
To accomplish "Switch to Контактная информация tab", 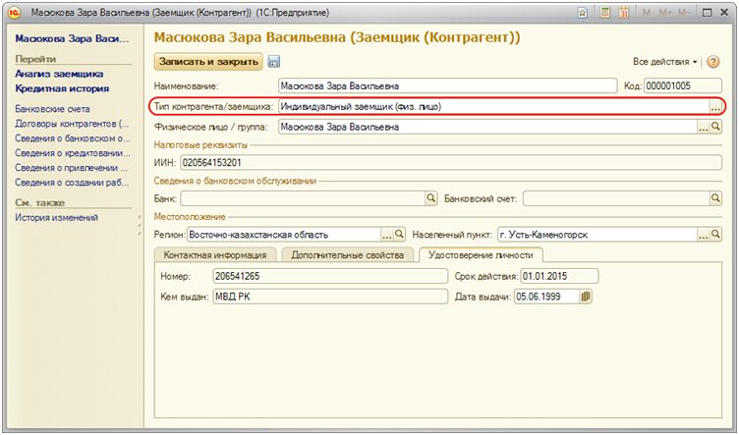I will pyautogui.click(x=215, y=255).
